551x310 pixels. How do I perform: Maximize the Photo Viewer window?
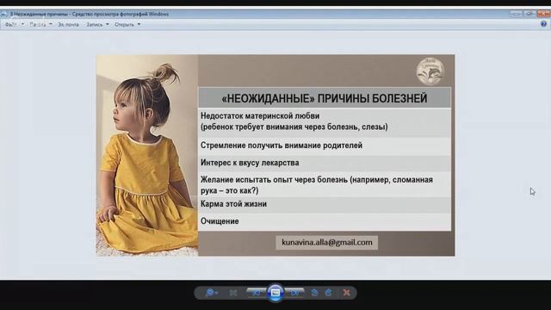pyautogui.click(x=529, y=14)
